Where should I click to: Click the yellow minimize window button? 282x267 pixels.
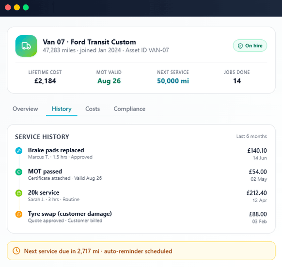[x=17, y=7]
